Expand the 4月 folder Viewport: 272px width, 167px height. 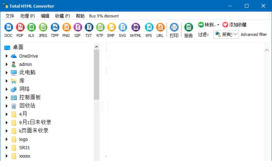pyautogui.click(x=7, y=114)
